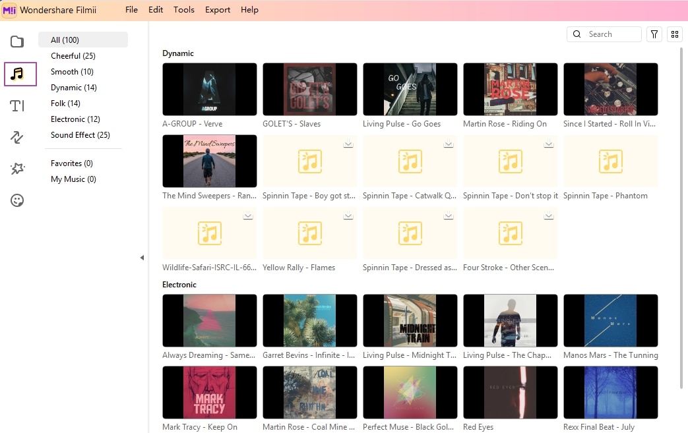The image size is (688, 433).
Task: Open the File menu
Action: coord(131,10)
